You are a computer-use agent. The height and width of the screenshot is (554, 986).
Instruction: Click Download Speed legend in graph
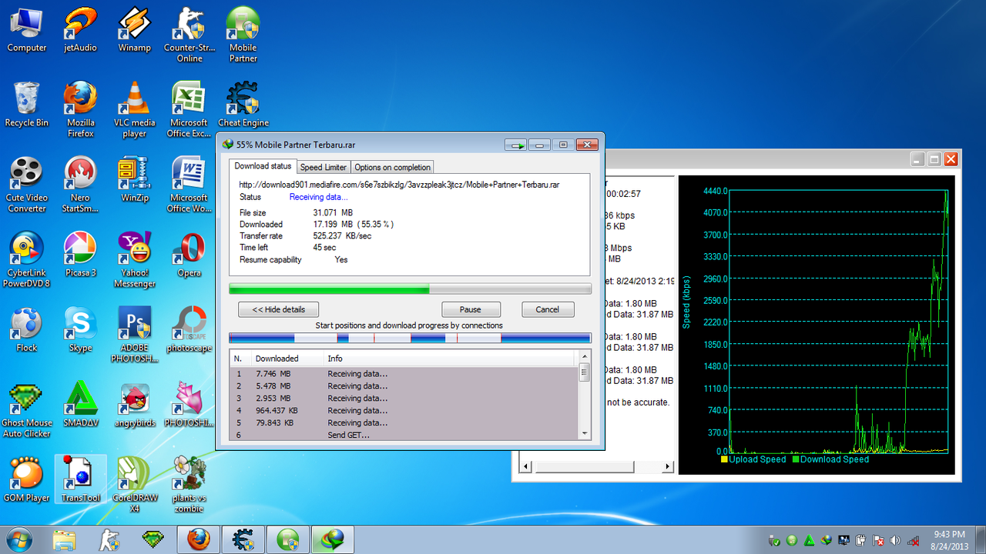[x=830, y=459]
